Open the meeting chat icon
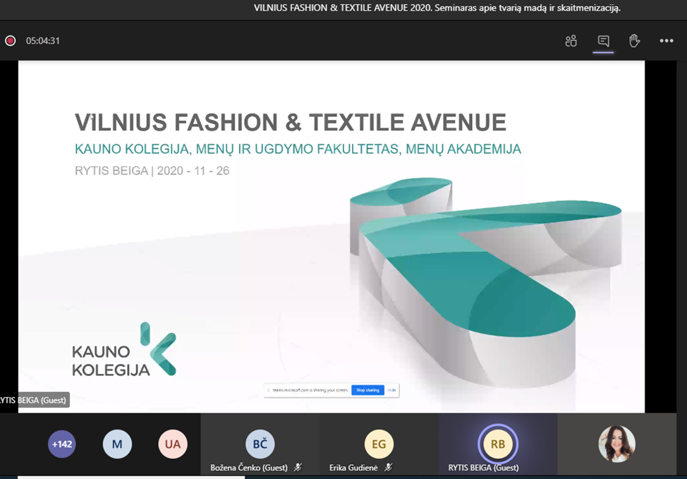Viewport: 687px width, 479px height. click(603, 41)
